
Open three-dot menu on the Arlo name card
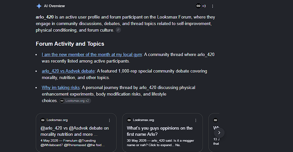pyautogui.click(x=196, y=120)
